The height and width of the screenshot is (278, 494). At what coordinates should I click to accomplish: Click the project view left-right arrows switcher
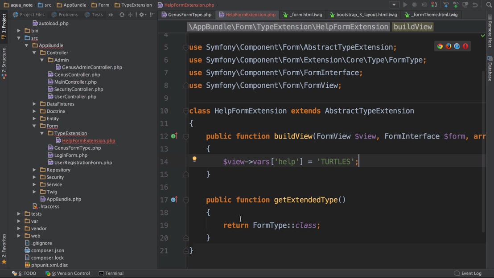[111, 15]
